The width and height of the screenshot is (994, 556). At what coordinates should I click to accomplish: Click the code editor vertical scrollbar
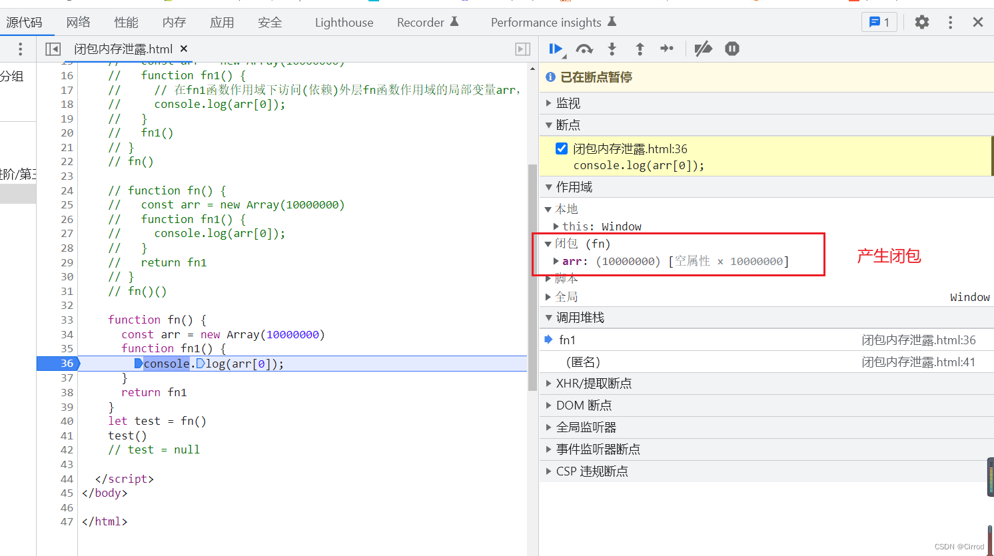tap(532, 277)
